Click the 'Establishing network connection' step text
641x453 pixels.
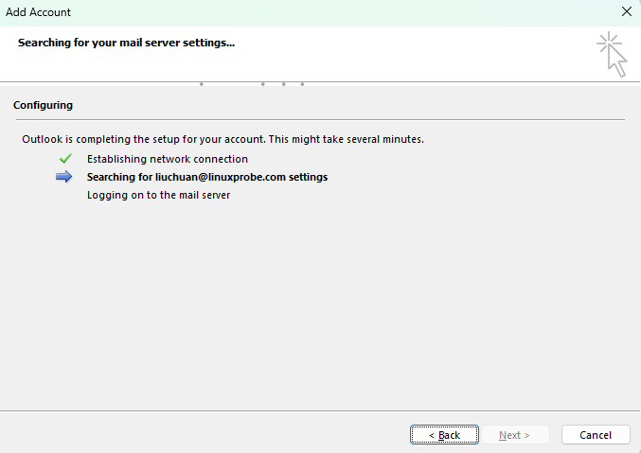[x=167, y=159]
